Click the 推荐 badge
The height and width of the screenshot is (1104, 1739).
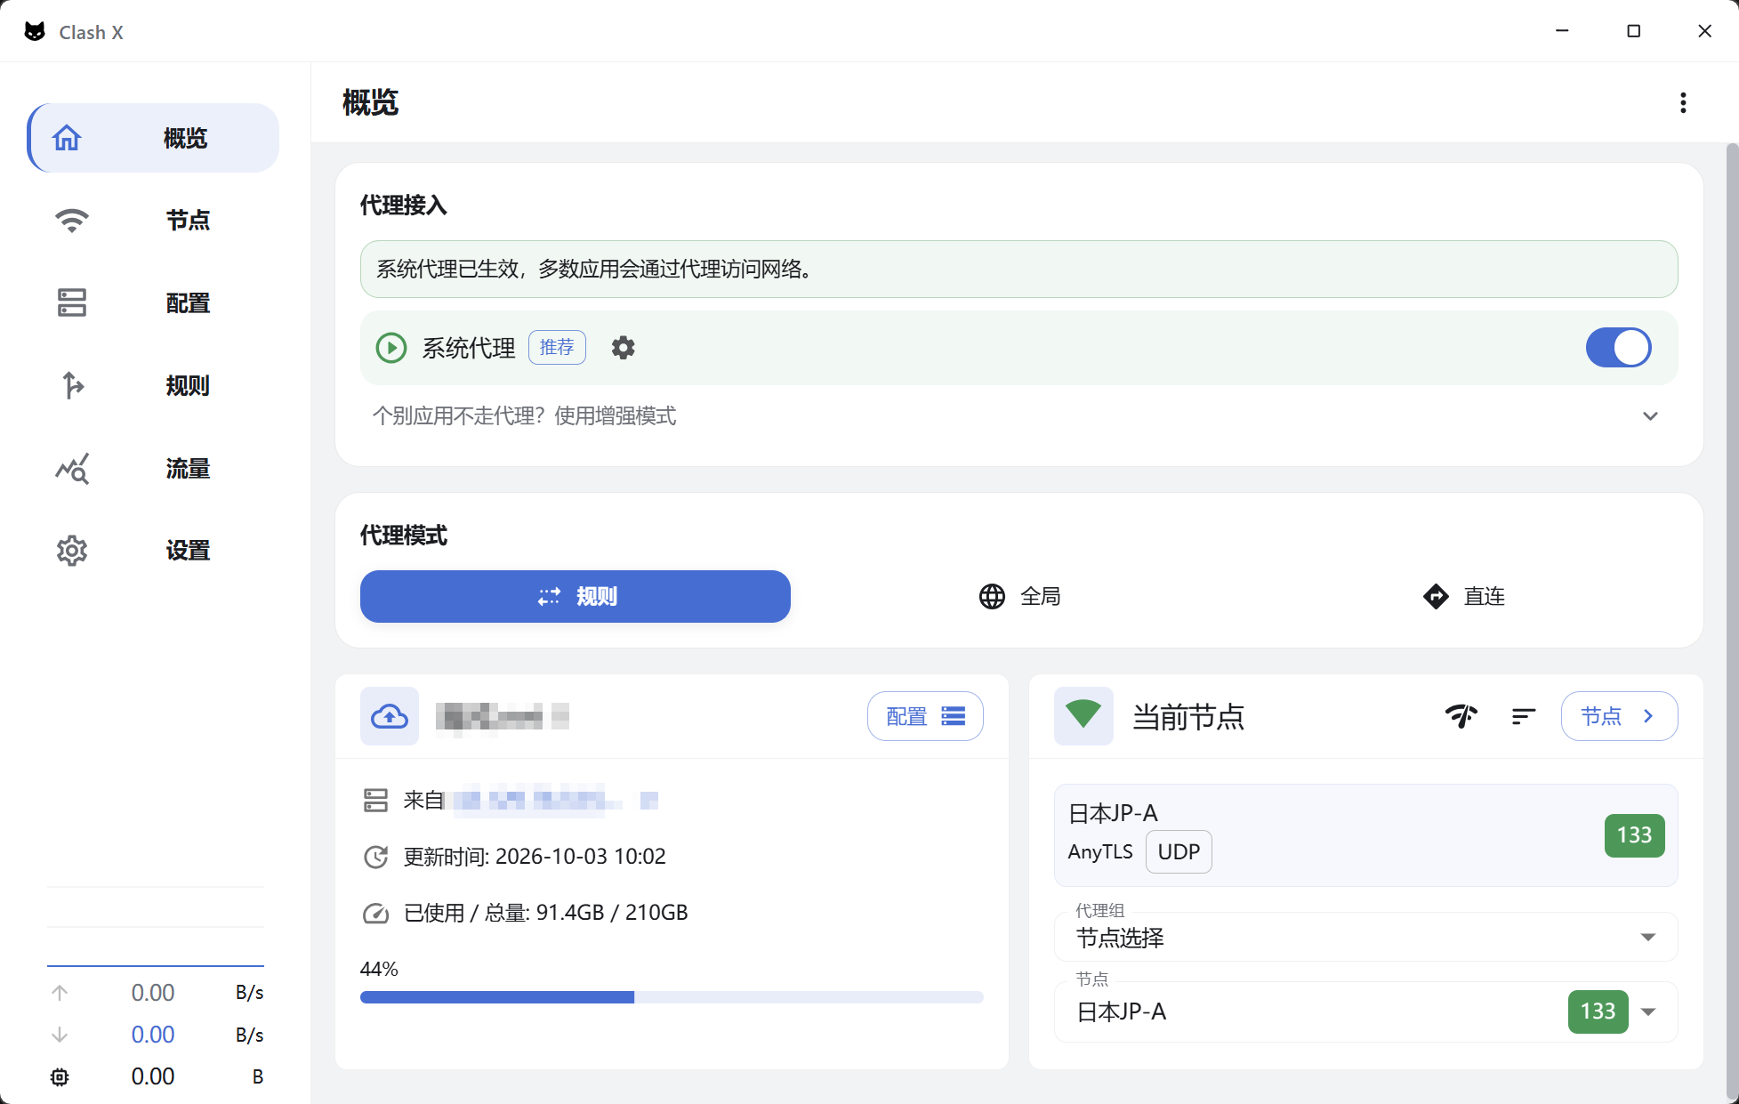557,347
